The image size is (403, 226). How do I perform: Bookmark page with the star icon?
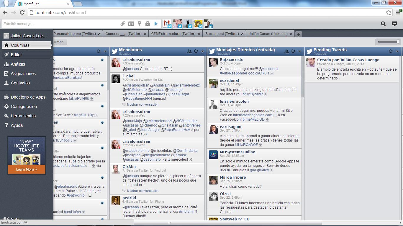tap(389, 13)
